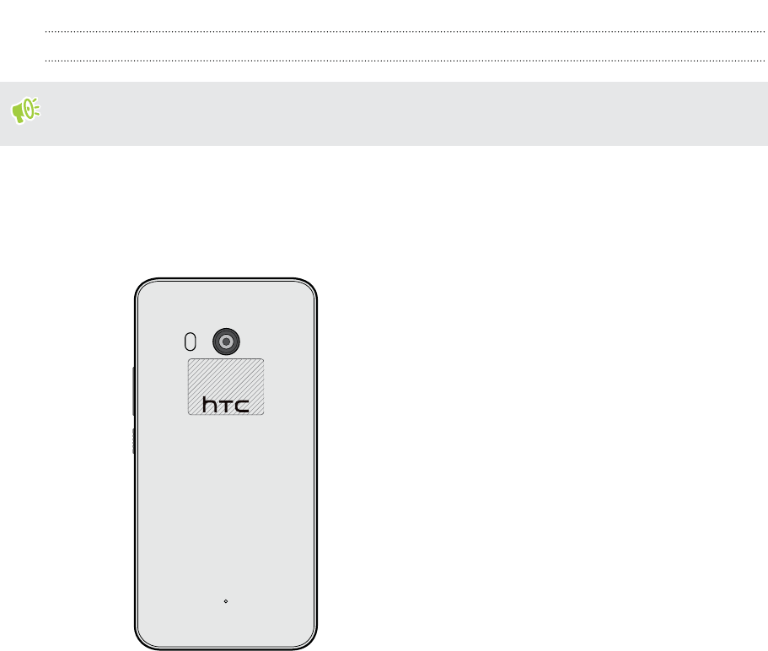Click the long volume button on phone side

134,391
